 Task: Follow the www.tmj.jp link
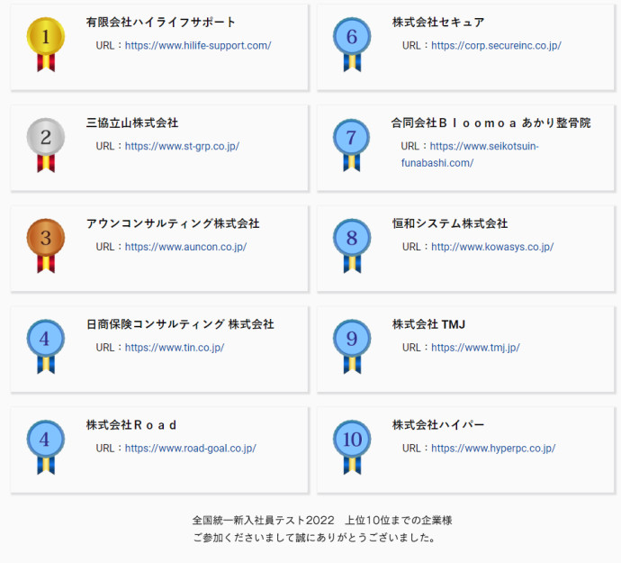[475, 348]
